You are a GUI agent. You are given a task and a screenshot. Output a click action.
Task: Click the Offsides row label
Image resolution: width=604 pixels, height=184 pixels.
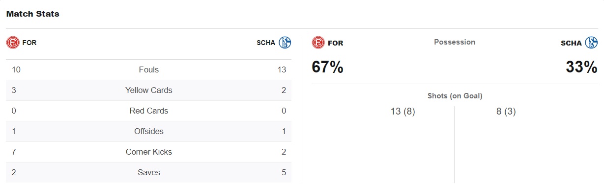[x=149, y=131]
